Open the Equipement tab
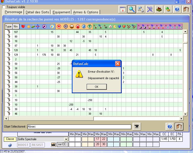Viewport: 193px width, 153px height. (x=61, y=12)
